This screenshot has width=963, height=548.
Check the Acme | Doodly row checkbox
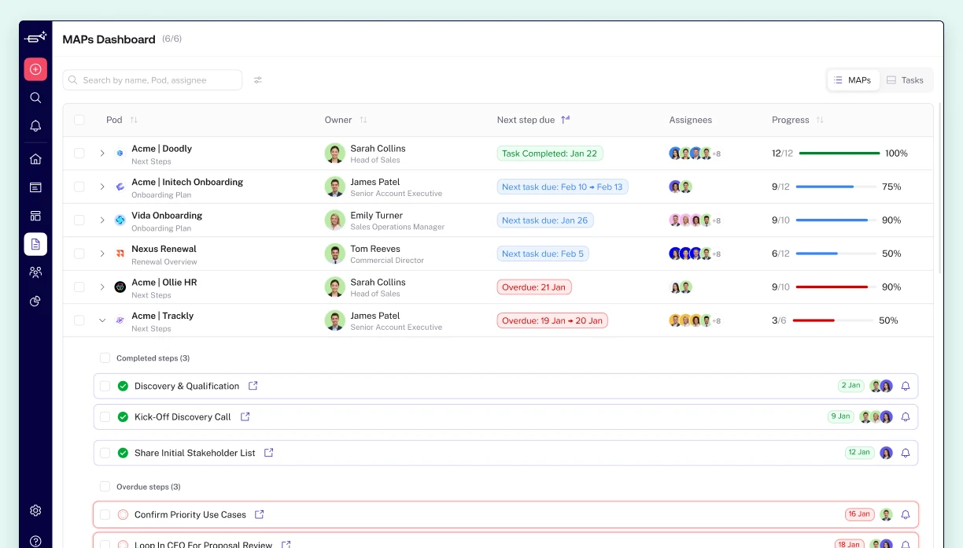click(x=79, y=154)
